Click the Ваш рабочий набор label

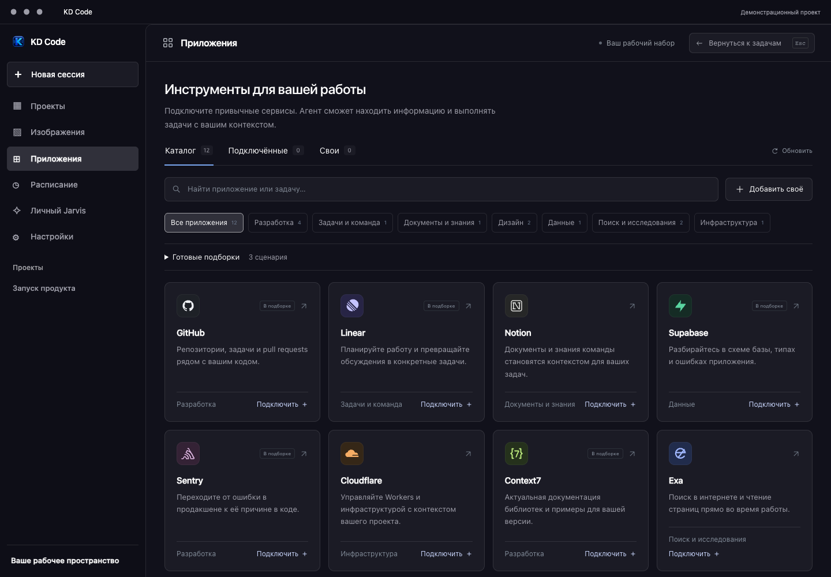(641, 43)
